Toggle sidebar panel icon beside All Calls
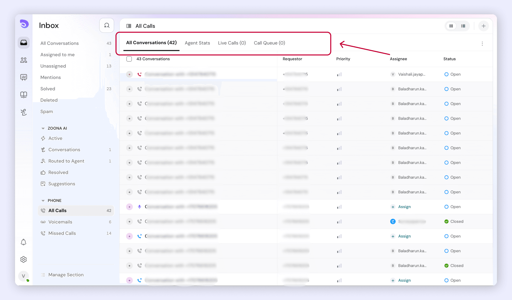 [x=129, y=26]
